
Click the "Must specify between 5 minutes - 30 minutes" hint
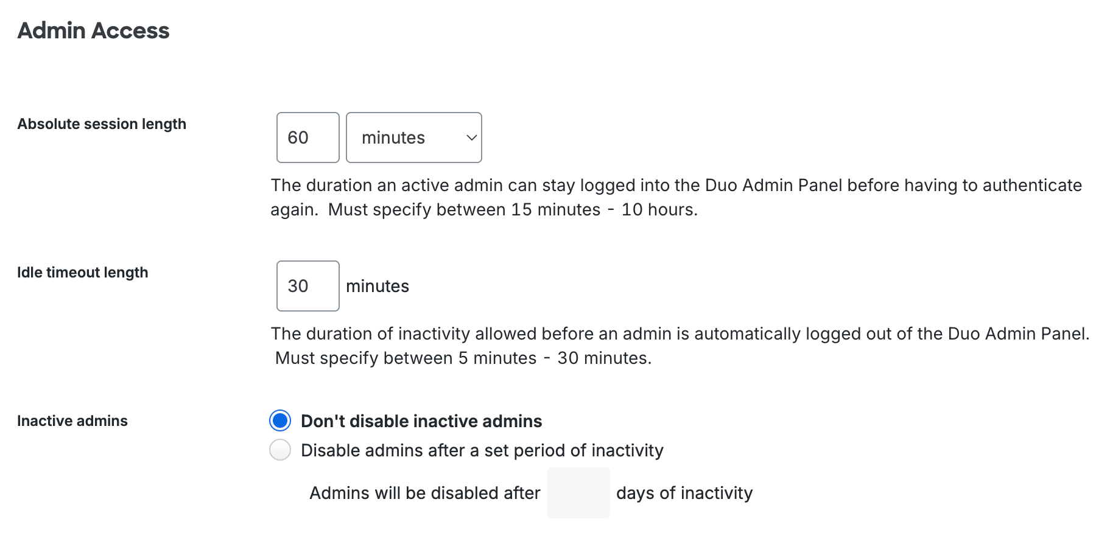point(463,358)
